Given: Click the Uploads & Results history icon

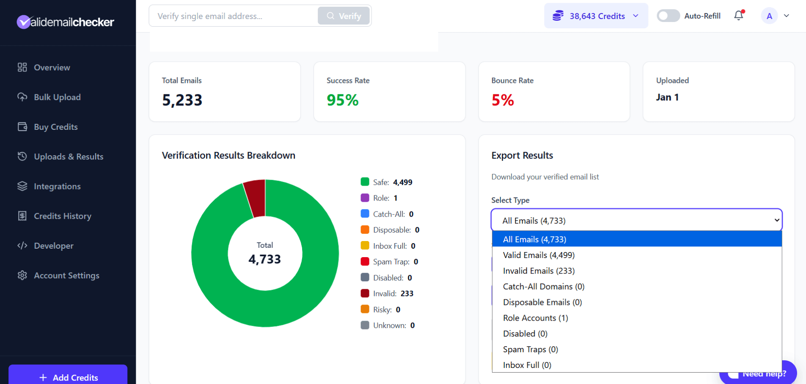Looking at the screenshot, I should [22, 156].
